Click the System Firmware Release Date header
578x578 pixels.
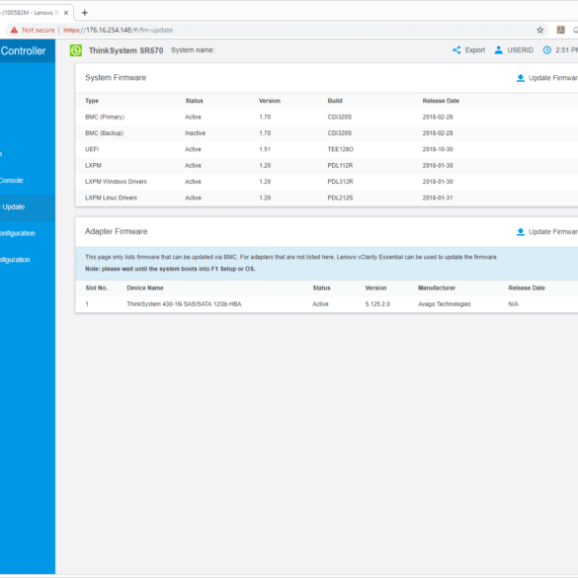tap(441, 101)
